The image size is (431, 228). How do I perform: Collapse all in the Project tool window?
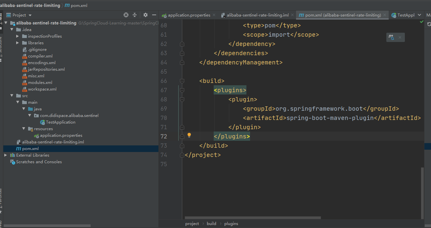135,15
